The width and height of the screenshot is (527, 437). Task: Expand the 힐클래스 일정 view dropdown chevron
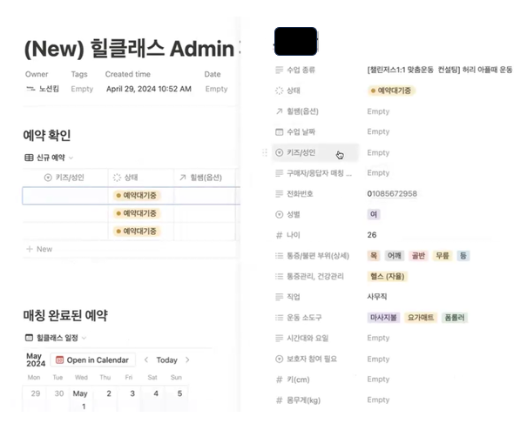(84, 338)
